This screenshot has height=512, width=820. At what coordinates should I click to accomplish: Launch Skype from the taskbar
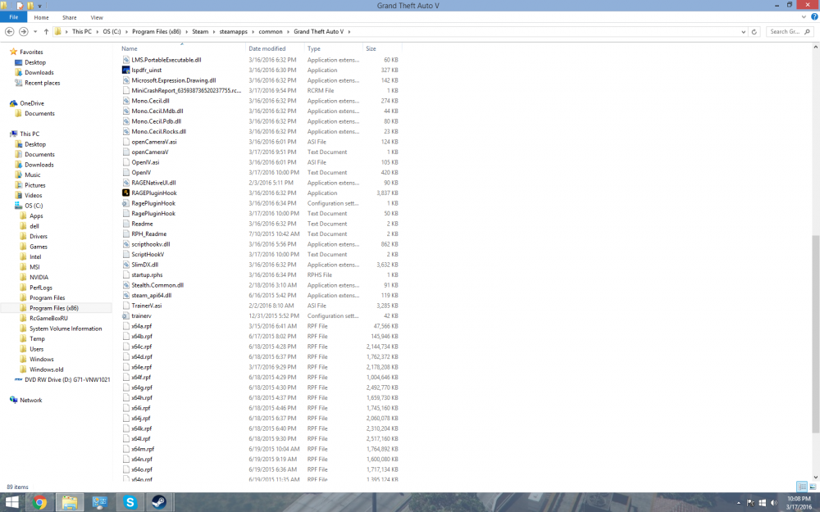(130, 501)
